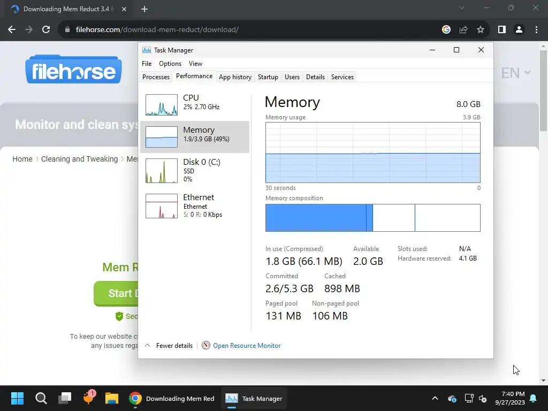Click the Performance tab
The image size is (548, 411).
194,76
